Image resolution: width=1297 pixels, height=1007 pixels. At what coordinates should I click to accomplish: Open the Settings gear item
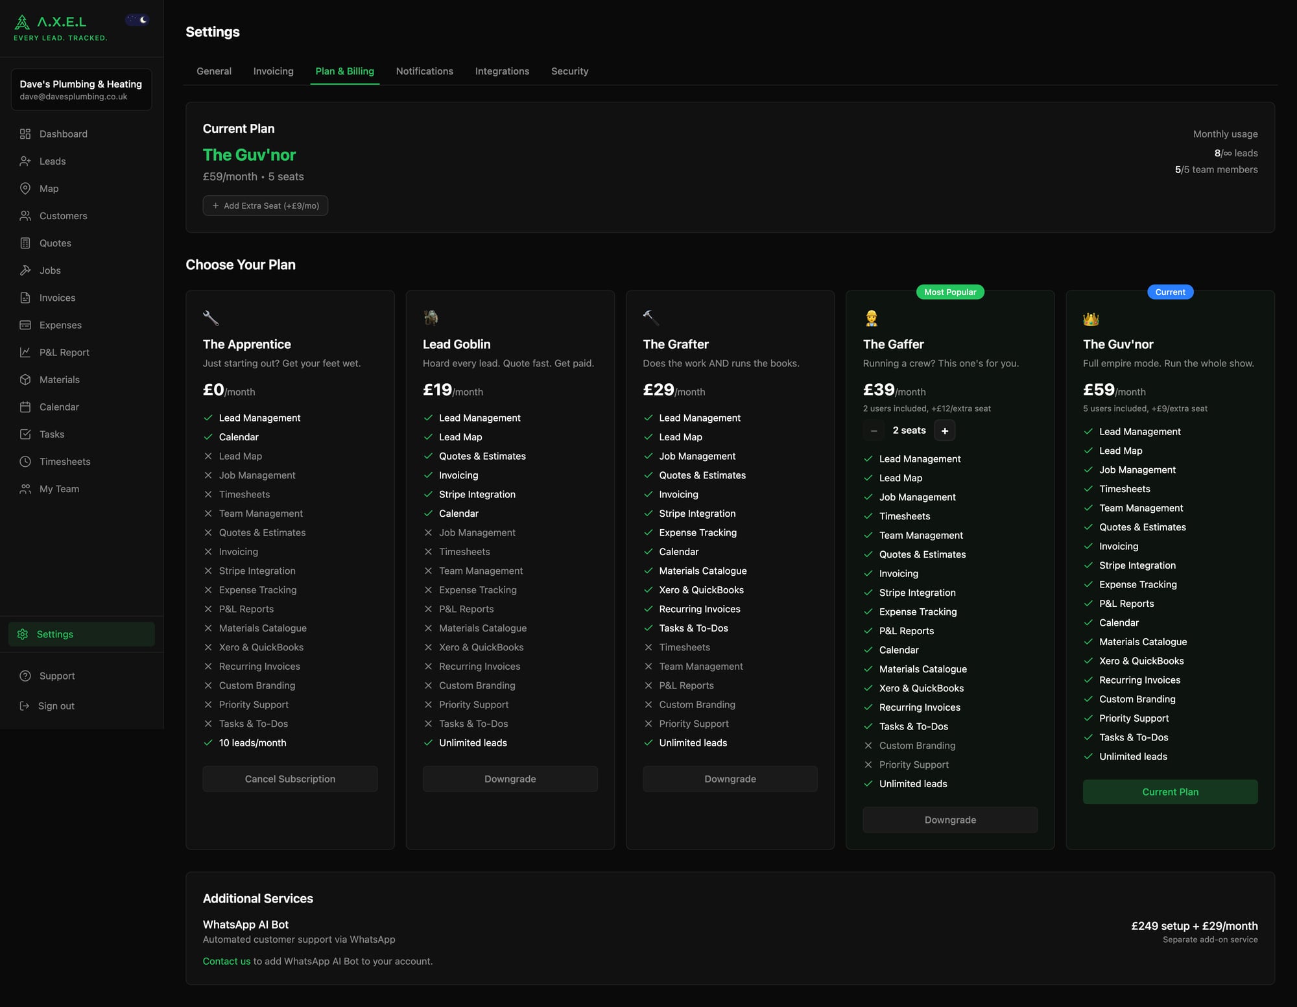pyautogui.click(x=55, y=634)
